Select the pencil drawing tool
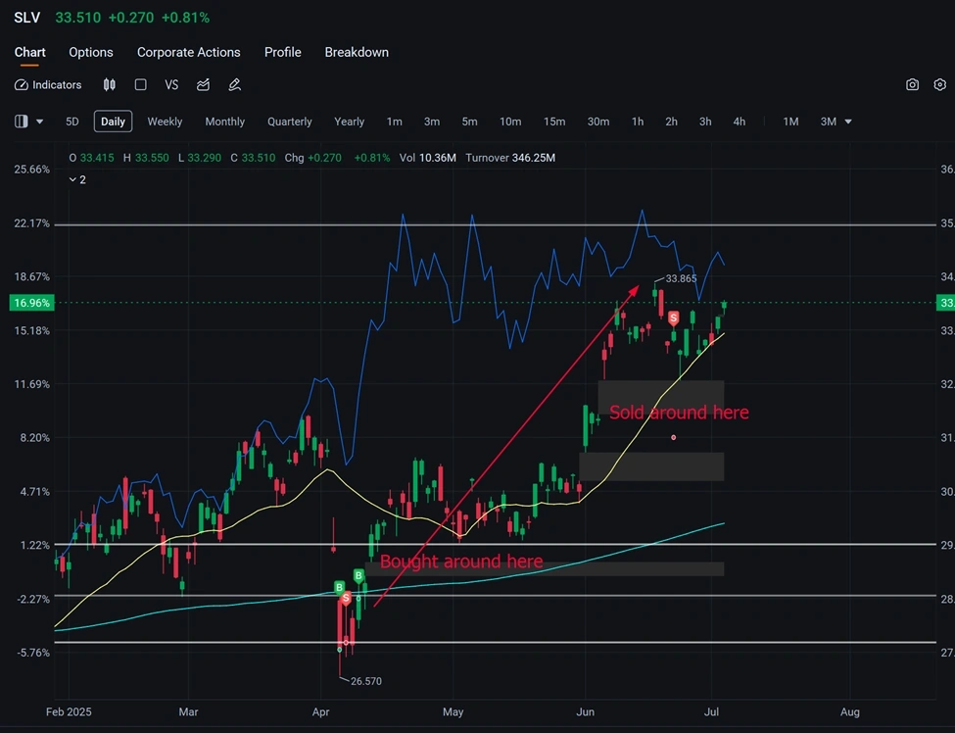 coord(234,84)
